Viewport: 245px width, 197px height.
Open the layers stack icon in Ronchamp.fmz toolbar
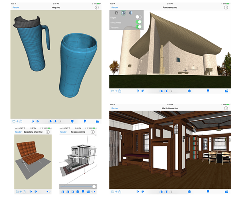click(189, 91)
